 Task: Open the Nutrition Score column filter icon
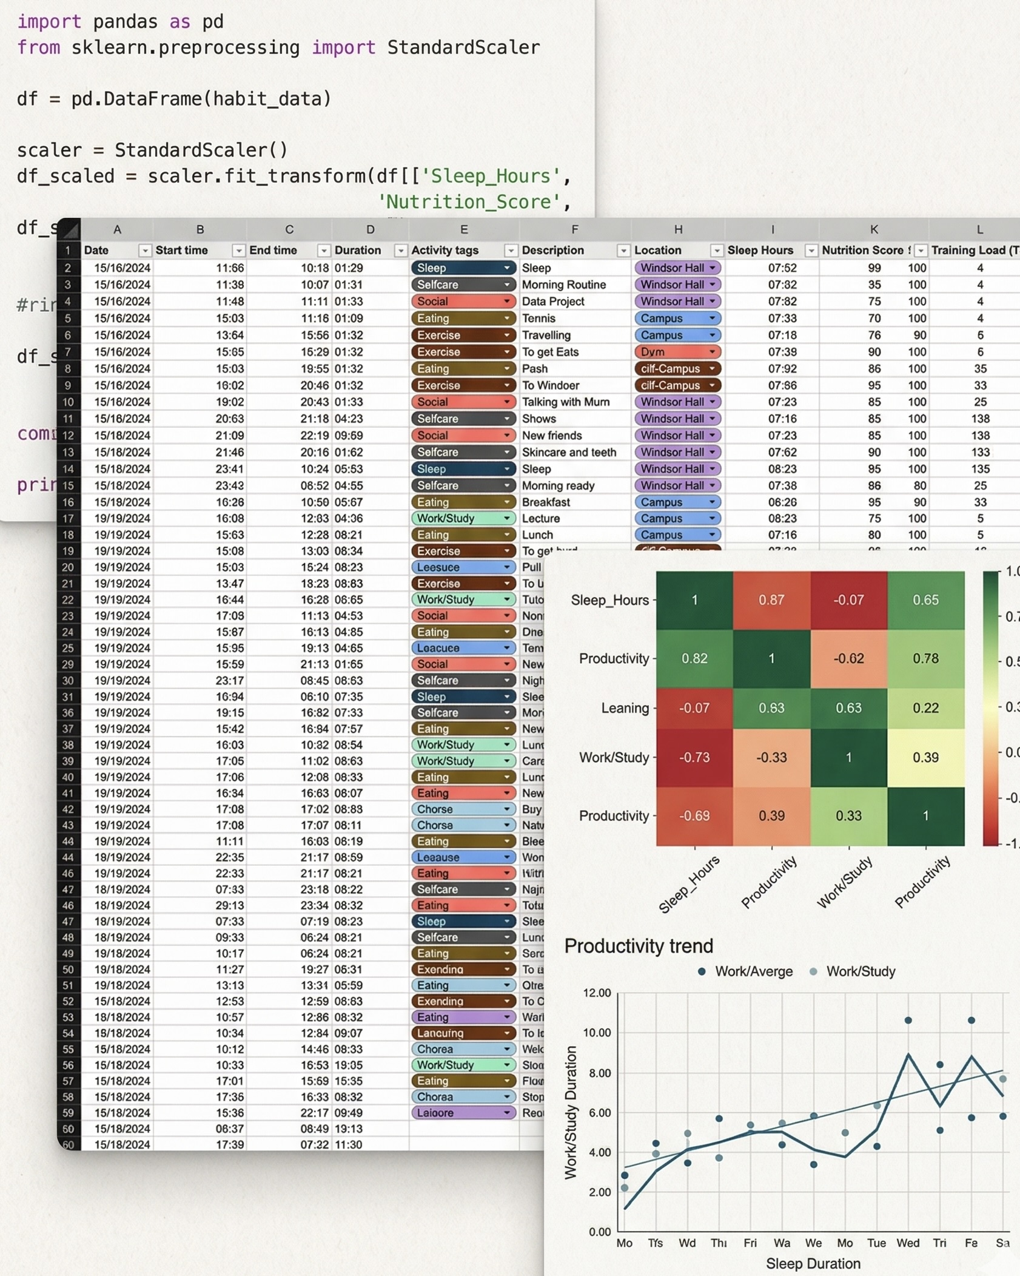click(919, 250)
